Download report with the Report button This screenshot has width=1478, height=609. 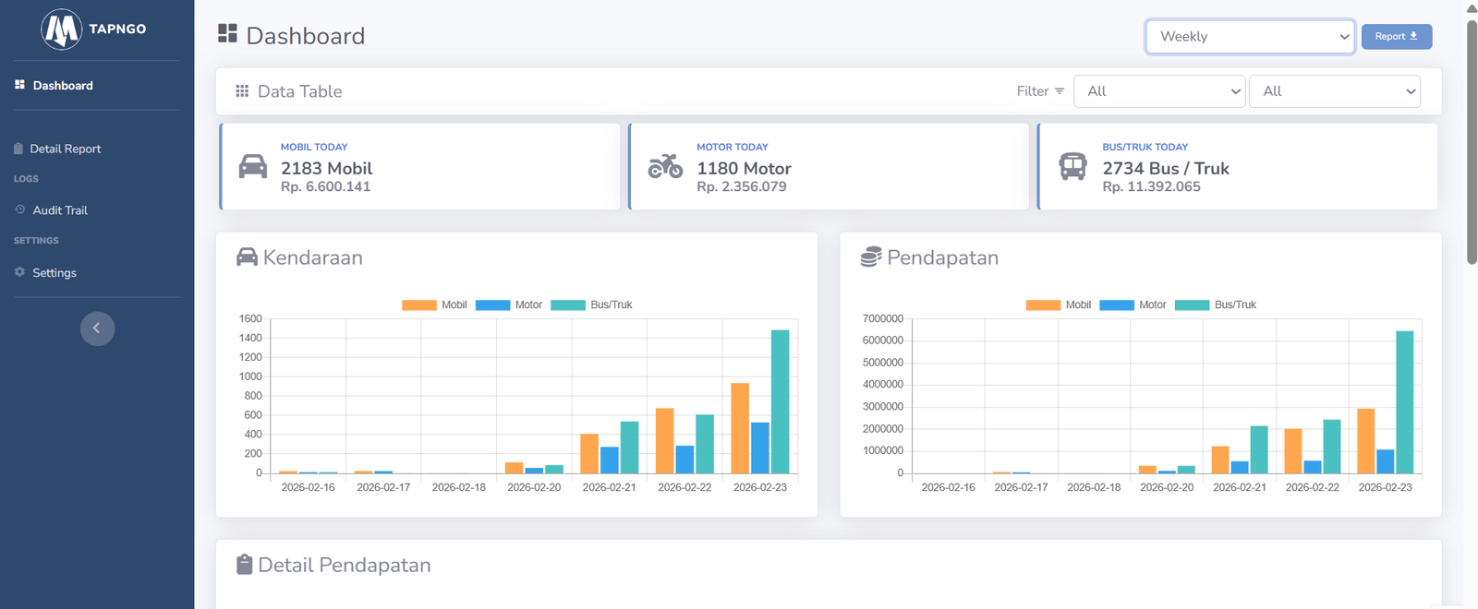[x=1396, y=37]
